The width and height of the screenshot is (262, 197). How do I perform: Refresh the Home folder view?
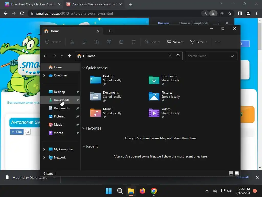click(x=178, y=56)
